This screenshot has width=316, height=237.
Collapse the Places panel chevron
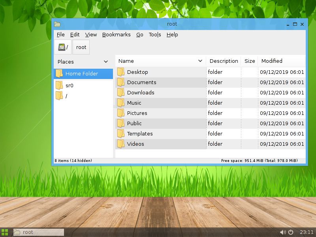pyautogui.click(x=105, y=62)
